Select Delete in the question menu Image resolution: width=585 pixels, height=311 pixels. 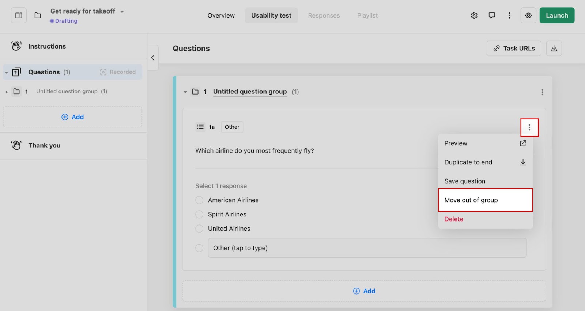pyautogui.click(x=454, y=219)
